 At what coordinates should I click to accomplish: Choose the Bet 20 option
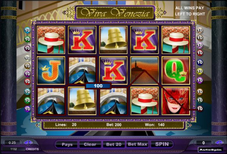pos(113,144)
